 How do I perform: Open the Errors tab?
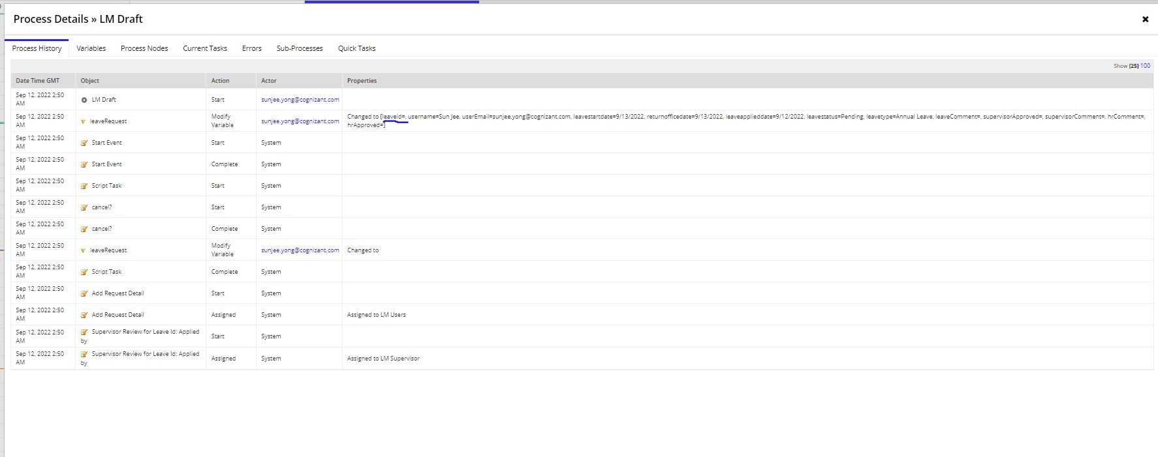252,48
